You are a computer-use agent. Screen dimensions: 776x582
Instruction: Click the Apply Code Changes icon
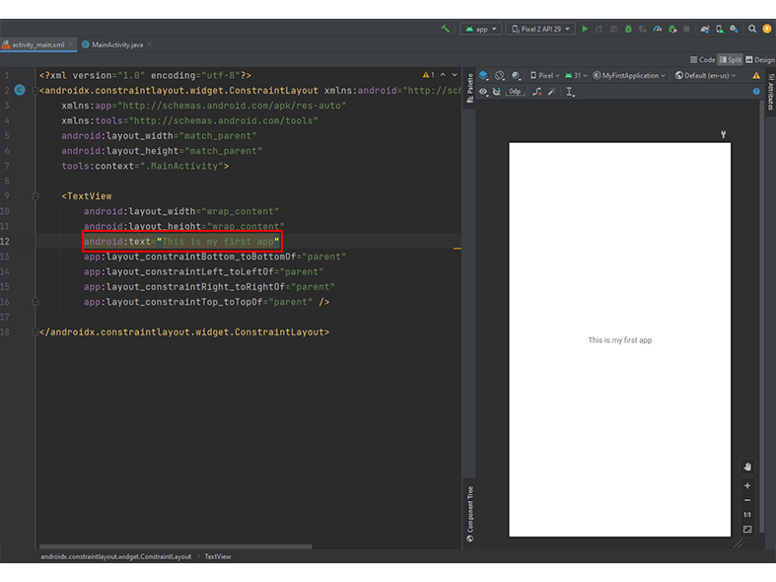click(613, 30)
